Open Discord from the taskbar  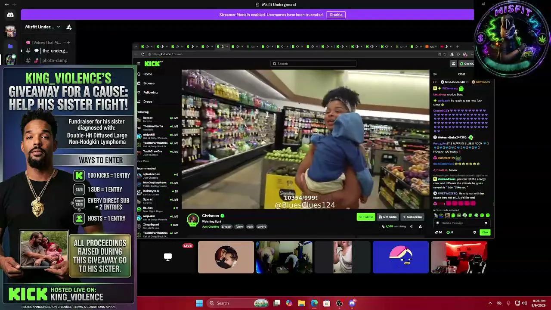[x=352, y=303]
